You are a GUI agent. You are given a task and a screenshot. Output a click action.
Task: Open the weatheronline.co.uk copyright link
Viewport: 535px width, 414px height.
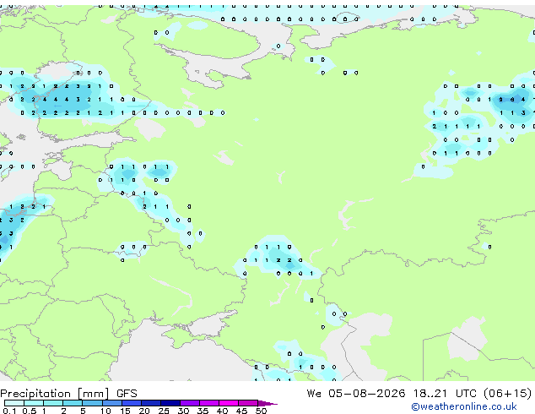(x=464, y=406)
